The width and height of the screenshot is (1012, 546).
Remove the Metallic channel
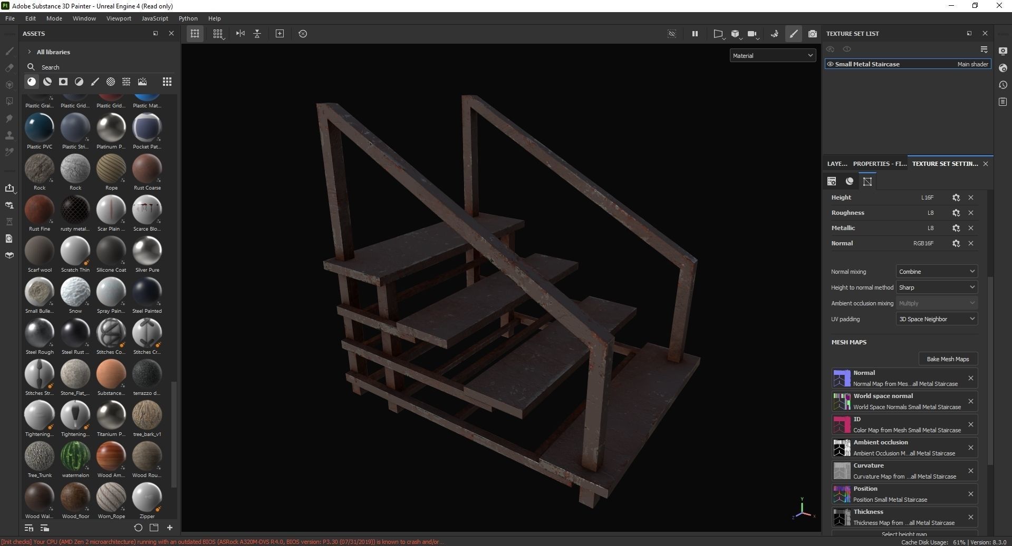pos(971,228)
